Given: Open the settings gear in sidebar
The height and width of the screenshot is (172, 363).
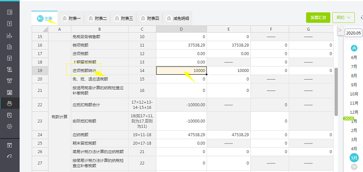Looking at the screenshot, I should (x=10, y=126).
